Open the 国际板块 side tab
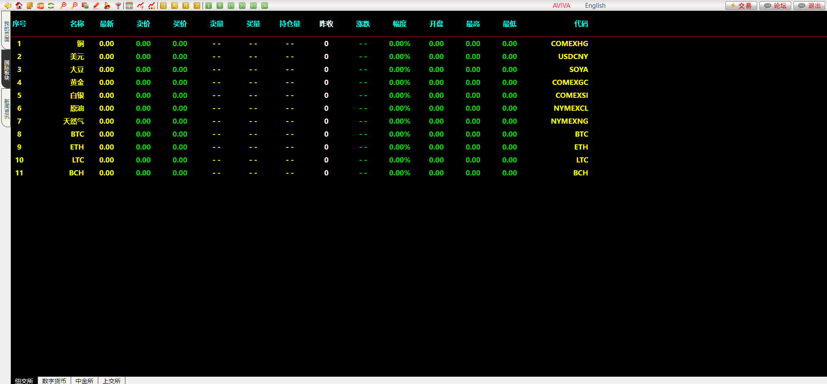 tap(6, 69)
